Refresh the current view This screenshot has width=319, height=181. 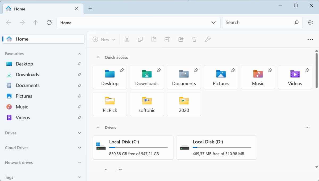[49, 22]
